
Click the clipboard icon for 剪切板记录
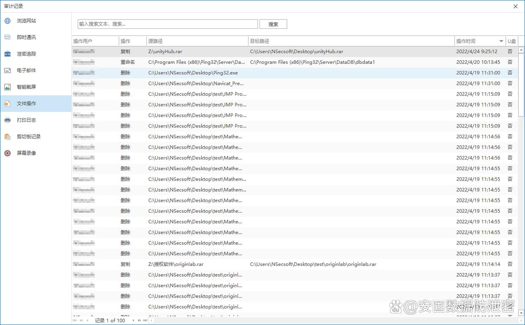coord(8,137)
